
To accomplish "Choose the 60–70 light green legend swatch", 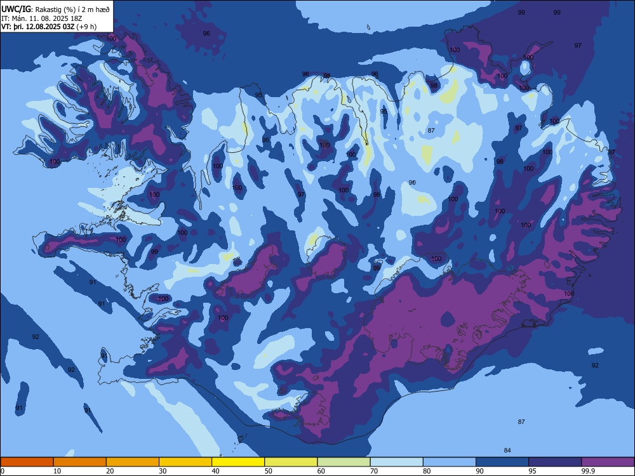I will click(x=344, y=462).
